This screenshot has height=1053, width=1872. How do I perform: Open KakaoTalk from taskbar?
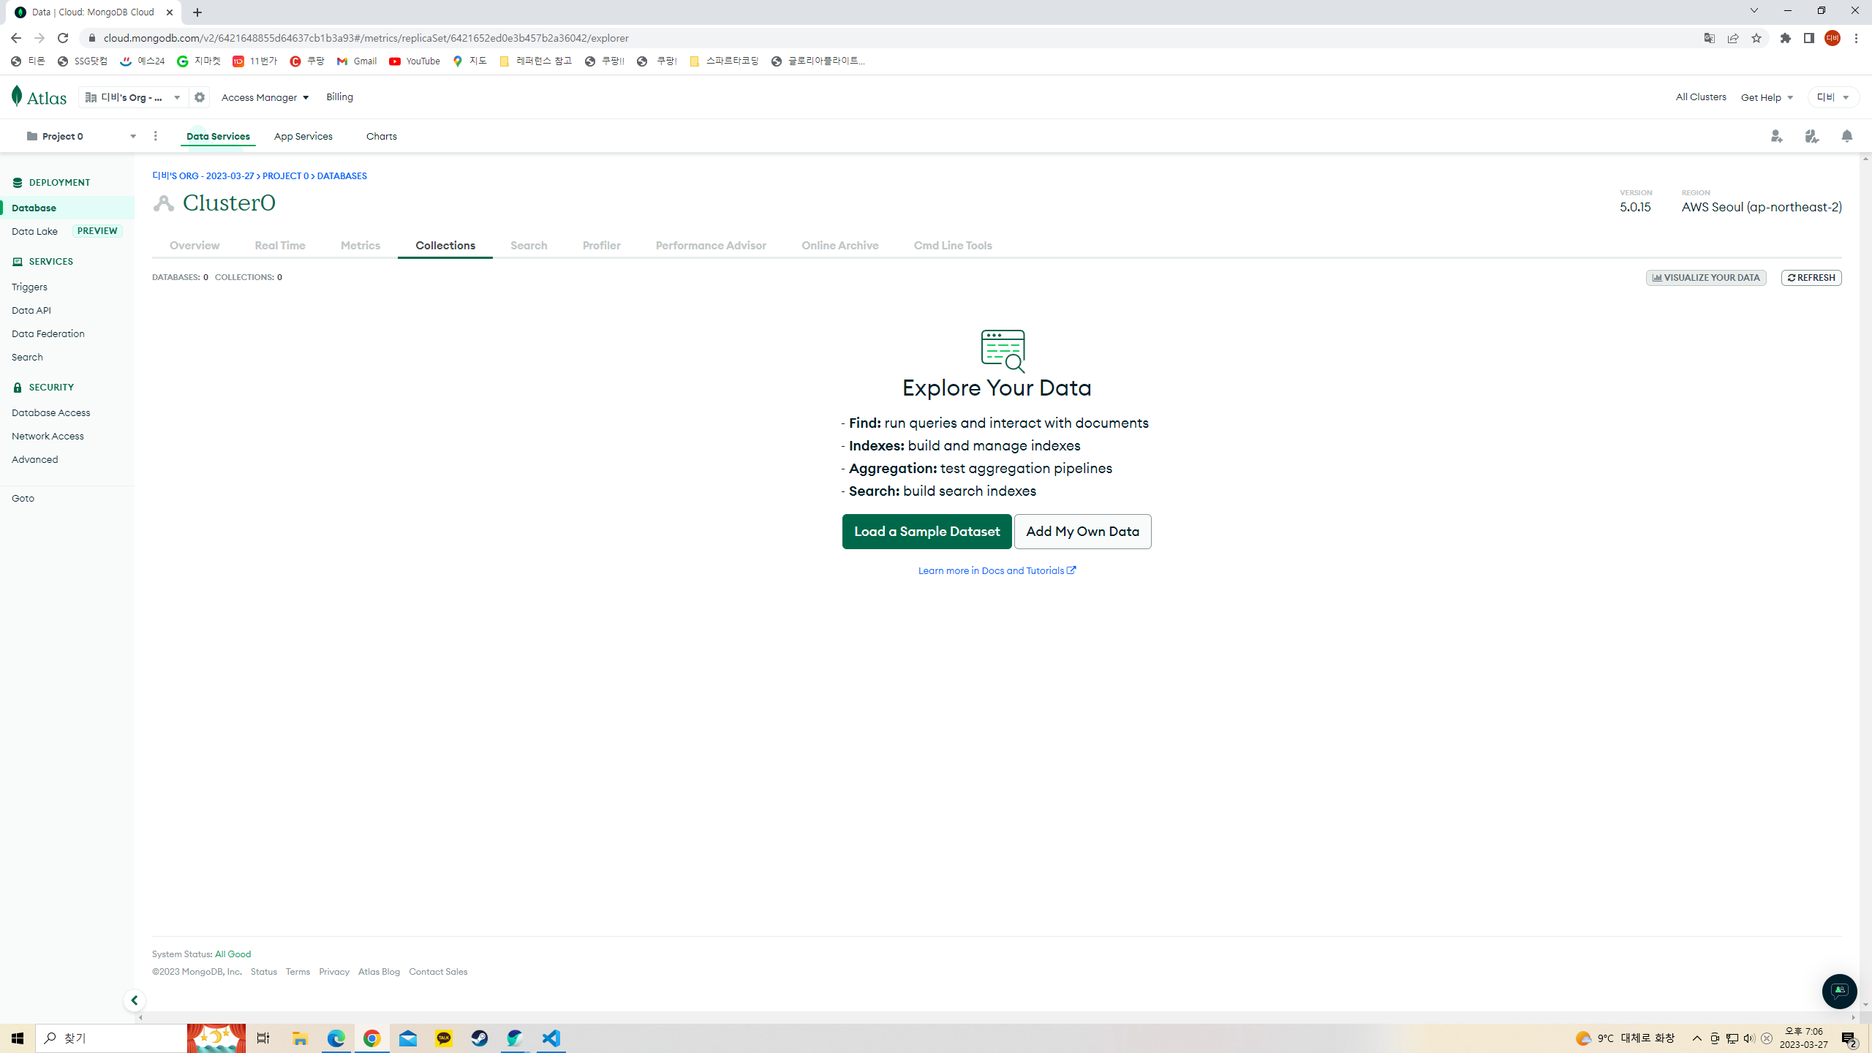pyautogui.click(x=444, y=1038)
